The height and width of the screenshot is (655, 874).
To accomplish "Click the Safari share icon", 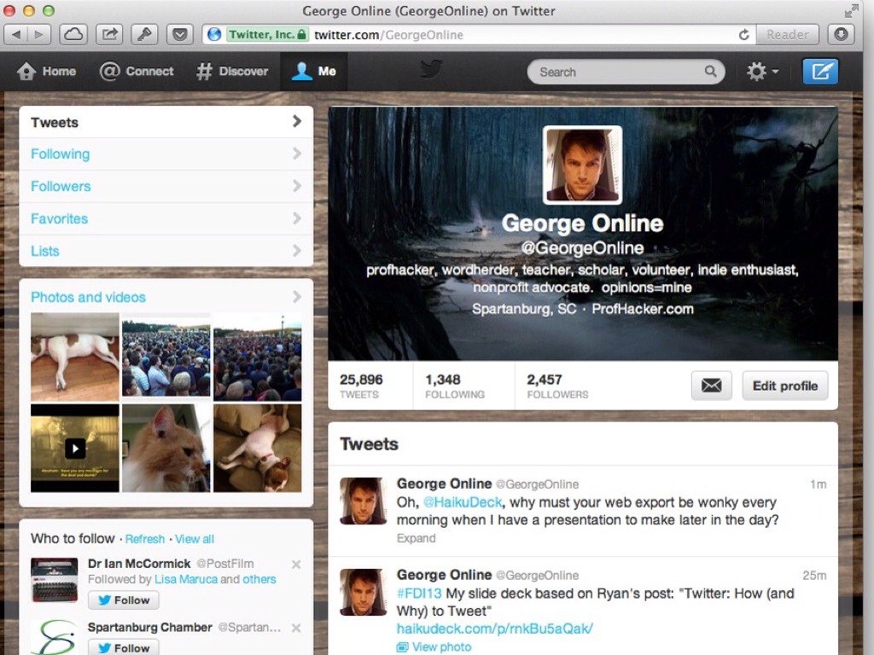I will pos(109,35).
